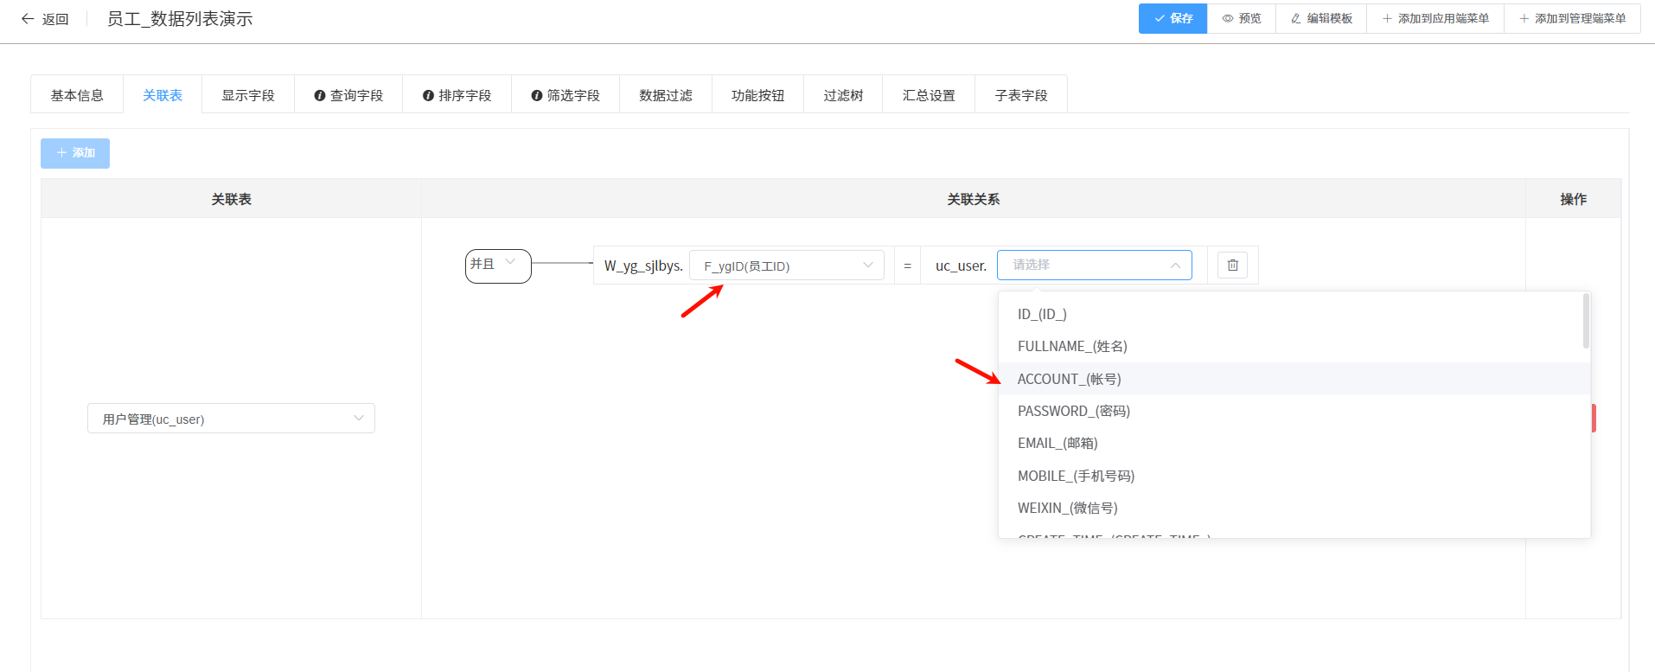Viewport: 1655px width, 672px height.
Task: Go to the 查询字段 tab
Action: 348,94
